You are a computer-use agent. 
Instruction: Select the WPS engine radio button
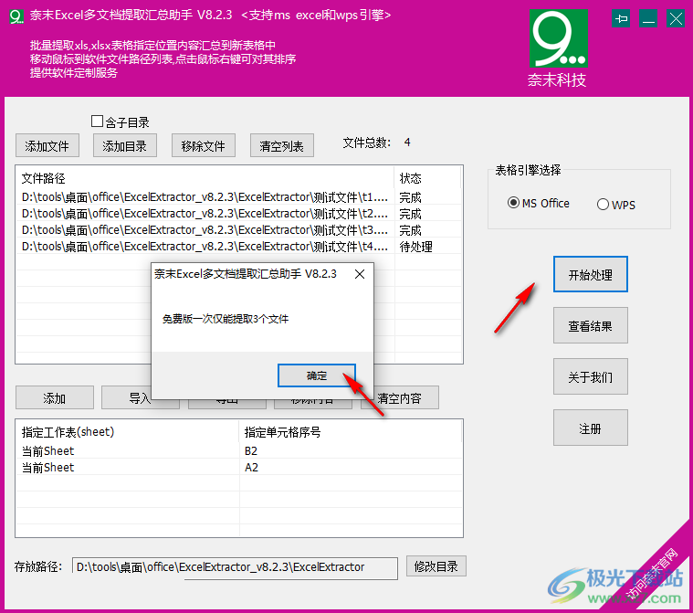tap(603, 205)
